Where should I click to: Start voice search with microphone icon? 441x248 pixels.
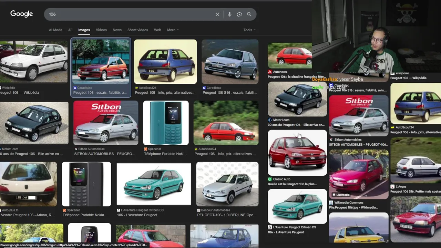(x=229, y=14)
